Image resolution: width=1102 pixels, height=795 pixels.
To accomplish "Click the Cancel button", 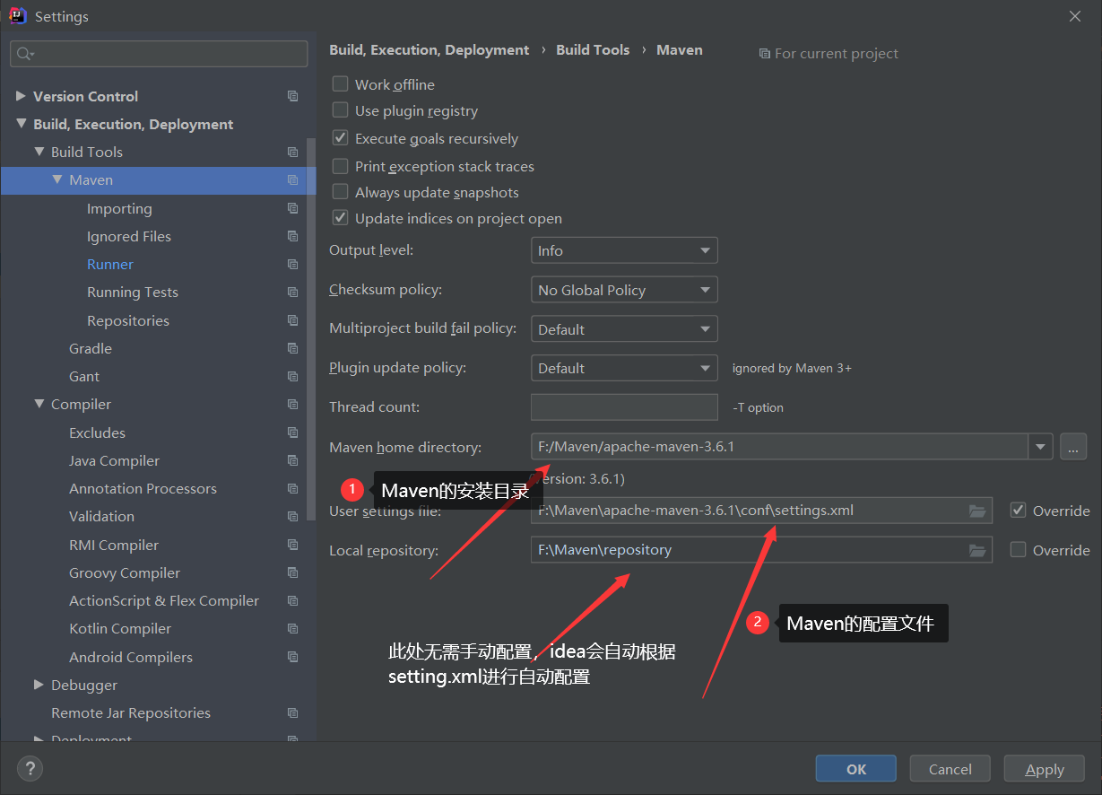I will 950,769.
